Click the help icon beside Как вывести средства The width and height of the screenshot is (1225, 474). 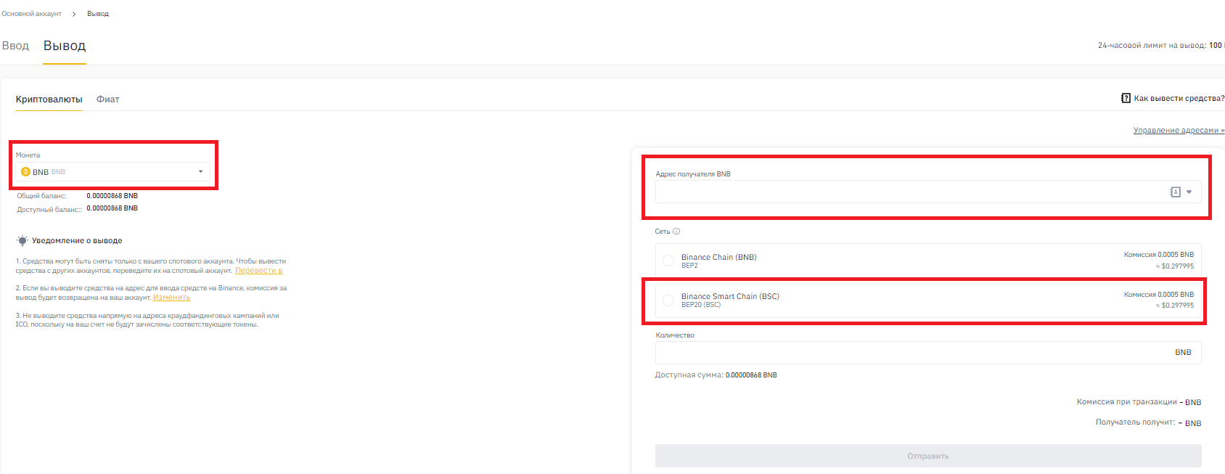click(1126, 98)
